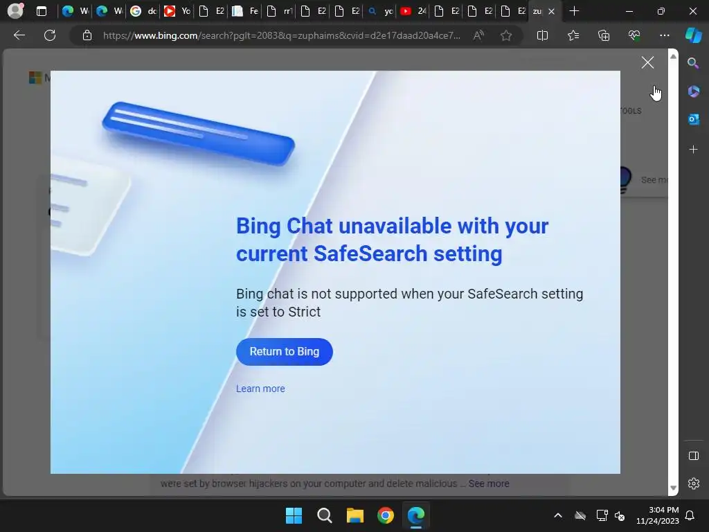709x532 pixels.
Task: Click the scrollbar down arrow
Action: [673, 488]
